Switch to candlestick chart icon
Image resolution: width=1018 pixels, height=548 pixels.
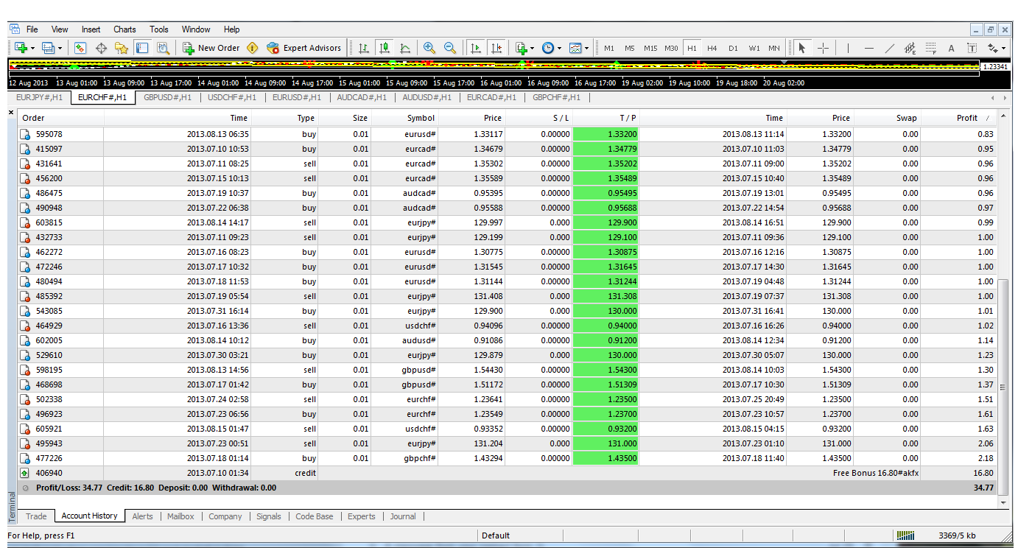[384, 48]
